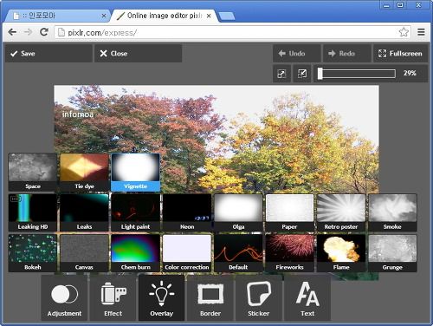Click the Close X button in editor

139,54
